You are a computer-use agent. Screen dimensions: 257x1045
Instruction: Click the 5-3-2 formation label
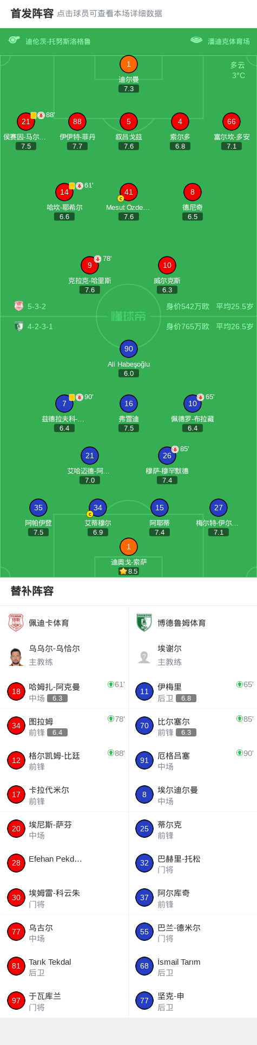37,306
